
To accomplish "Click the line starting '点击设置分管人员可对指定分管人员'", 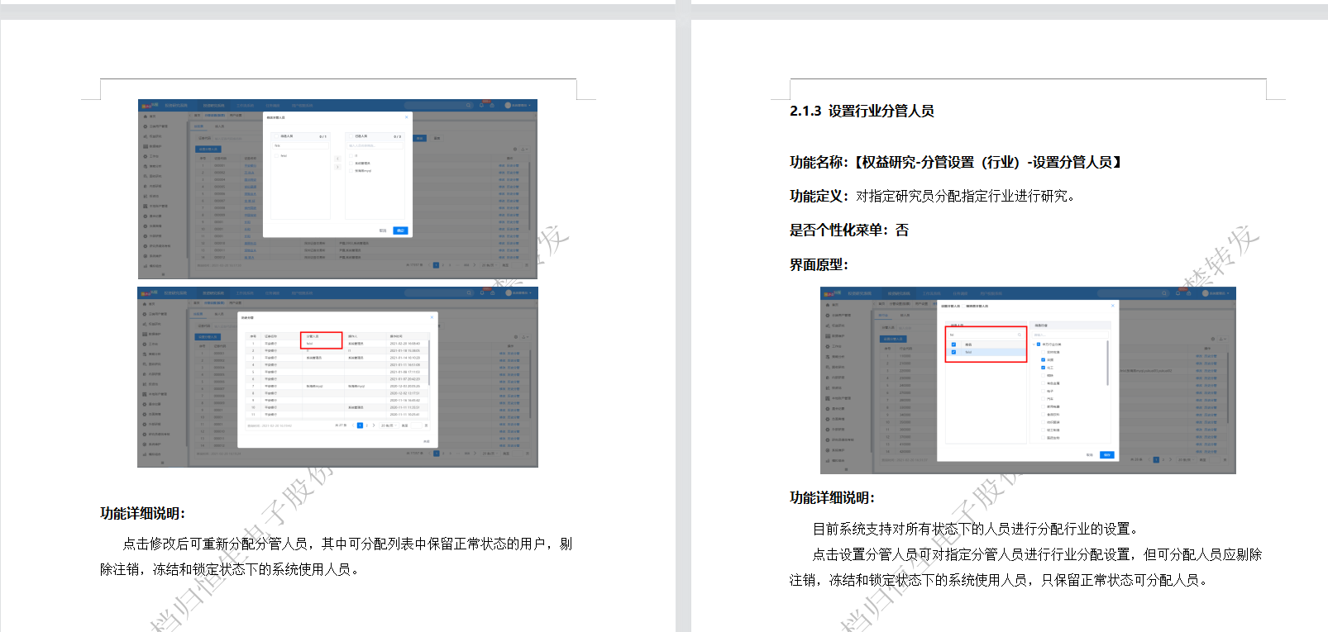I will click(x=1038, y=554).
